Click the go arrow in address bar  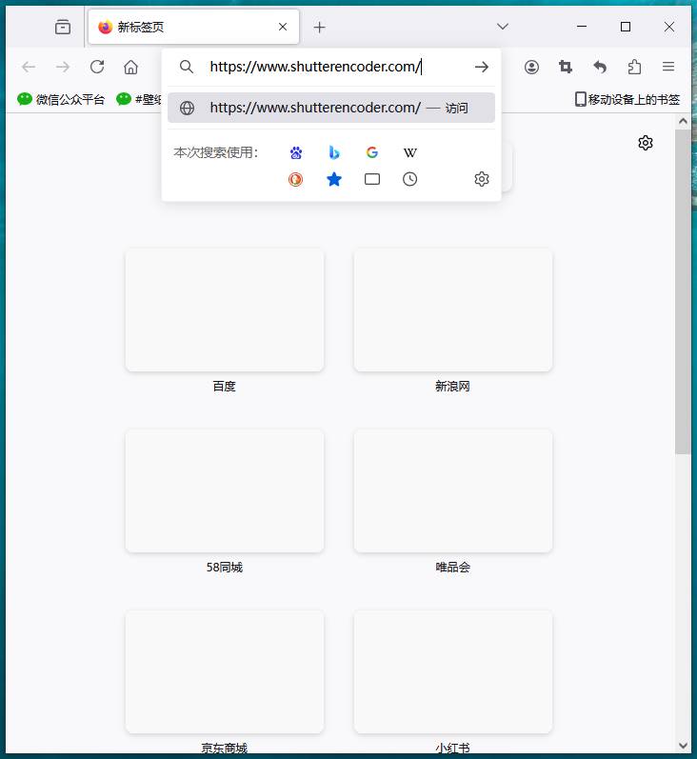coord(482,67)
